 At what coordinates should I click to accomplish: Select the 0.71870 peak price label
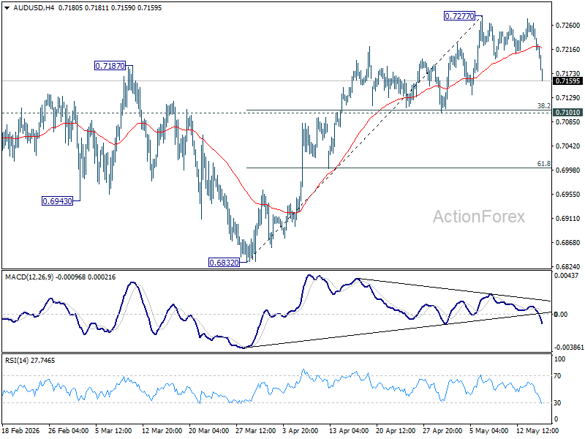click(110, 66)
